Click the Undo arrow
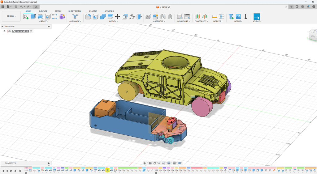The image size is (317, 174). point(21,7)
